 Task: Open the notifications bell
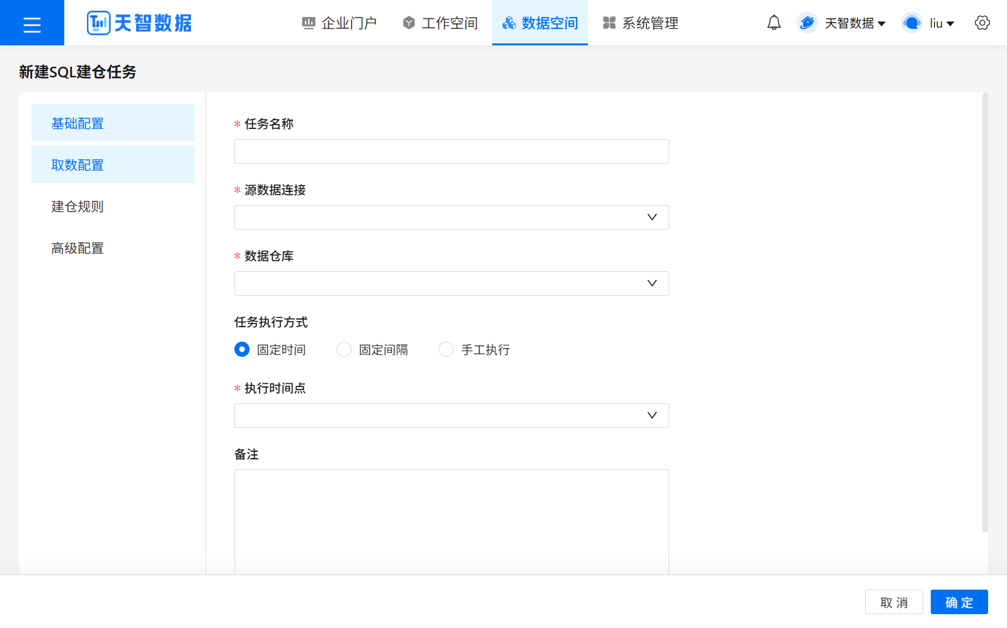[774, 23]
